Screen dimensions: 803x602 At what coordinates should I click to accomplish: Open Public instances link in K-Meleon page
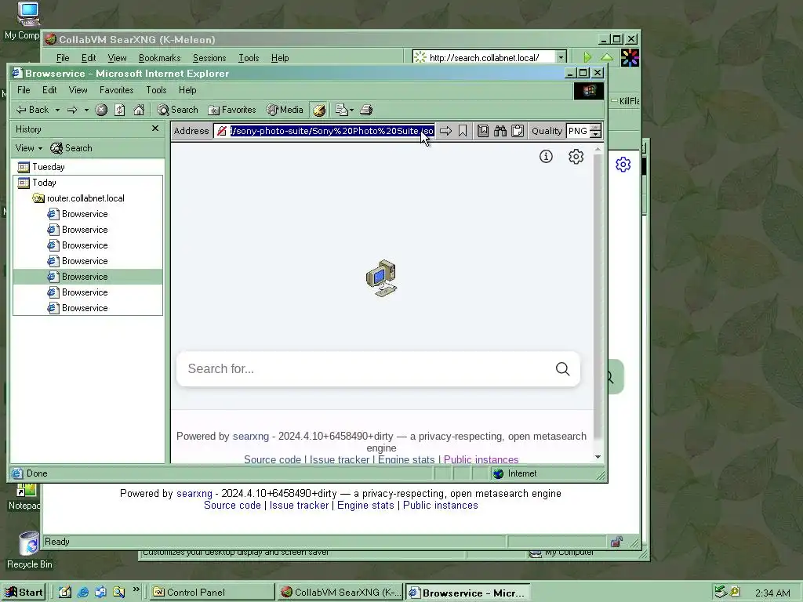tap(441, 506)
